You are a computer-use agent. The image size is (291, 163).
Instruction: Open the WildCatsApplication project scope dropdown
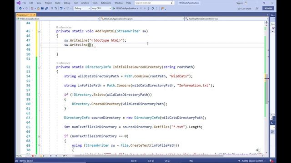point(58,19)
